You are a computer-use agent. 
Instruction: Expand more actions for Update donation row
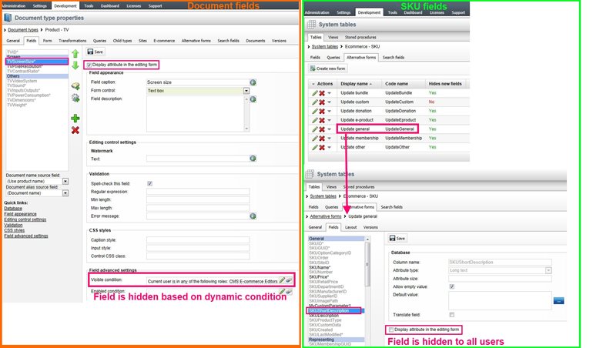coord(329,111)
